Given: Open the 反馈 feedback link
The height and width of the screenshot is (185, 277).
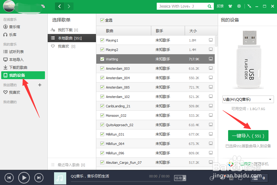Looking at the screenshot, I should (220, 6).
